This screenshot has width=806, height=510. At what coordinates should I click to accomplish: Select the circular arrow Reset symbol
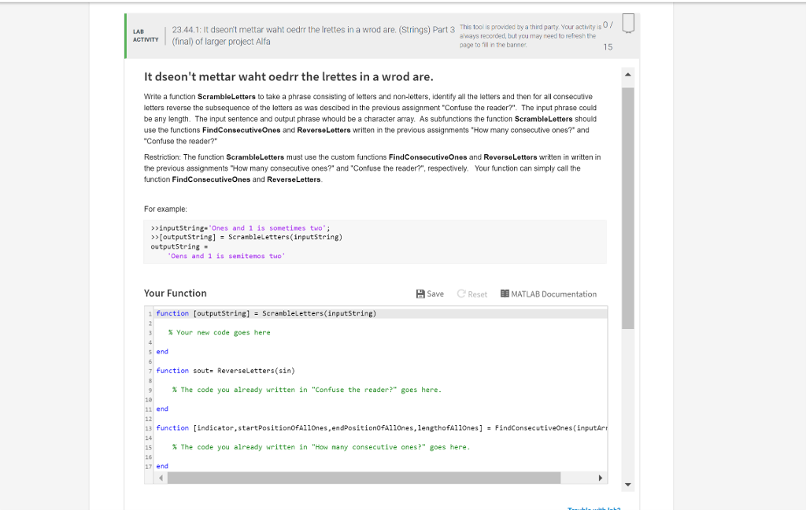tap(463, 294)
